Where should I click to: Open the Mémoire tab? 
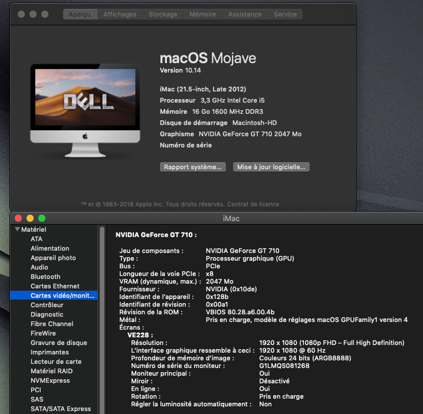click(x=202, y=14)
